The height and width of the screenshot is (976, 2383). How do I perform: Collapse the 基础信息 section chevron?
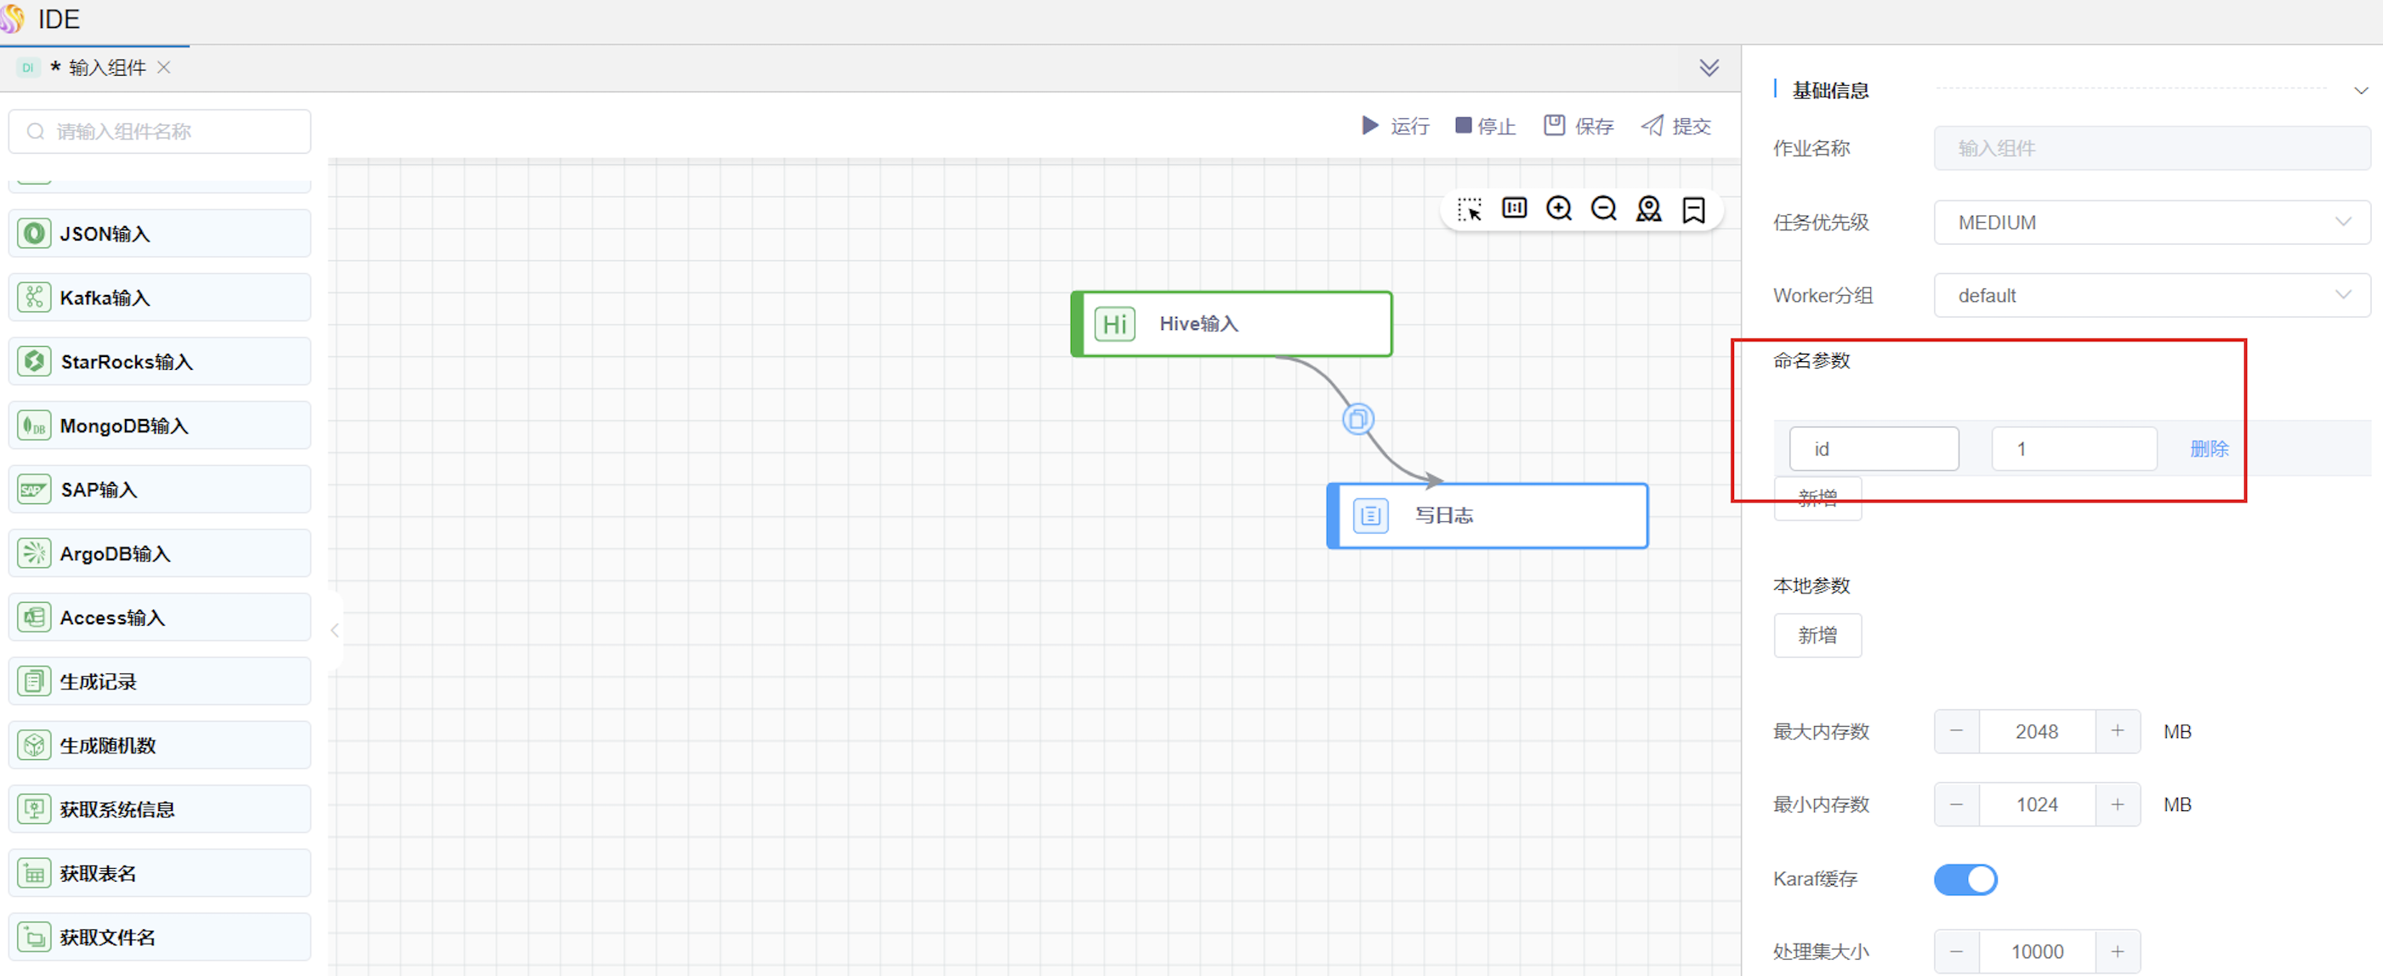[2360, 91]
